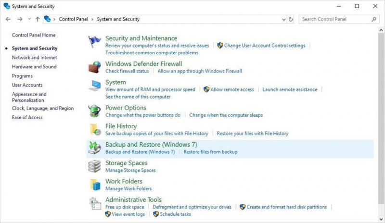Click the Work Folders icon
Viewport: 385px width, 223px height.
click(95, 185)
